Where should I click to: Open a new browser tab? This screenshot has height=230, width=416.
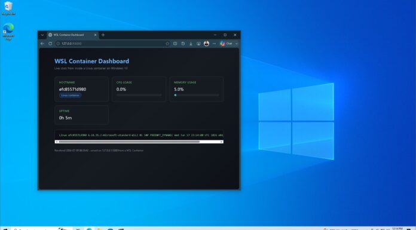(x=103, y=35)
